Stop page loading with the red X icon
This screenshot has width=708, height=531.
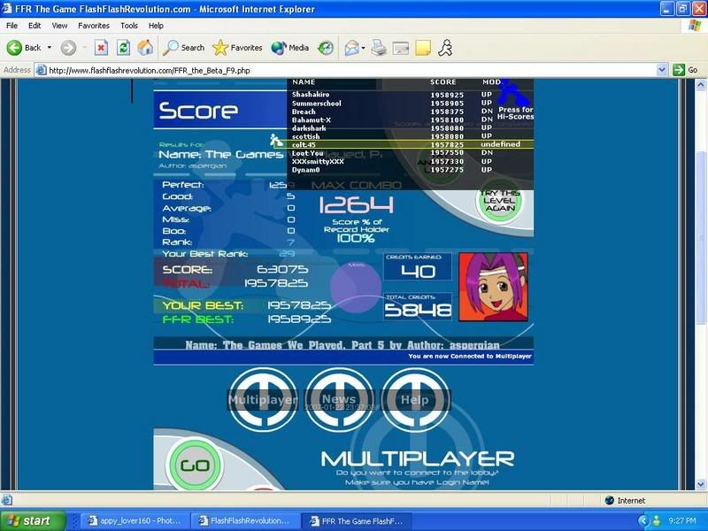click(x=102, y=48)
